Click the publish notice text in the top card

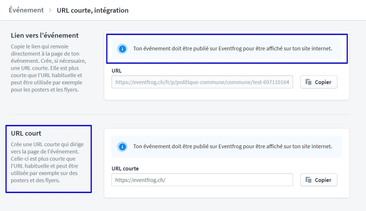pos(232,49)
